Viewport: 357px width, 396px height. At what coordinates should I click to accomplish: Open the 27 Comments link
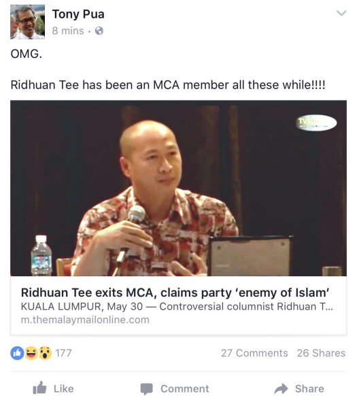pyautogui.click(x=254, y=353)
